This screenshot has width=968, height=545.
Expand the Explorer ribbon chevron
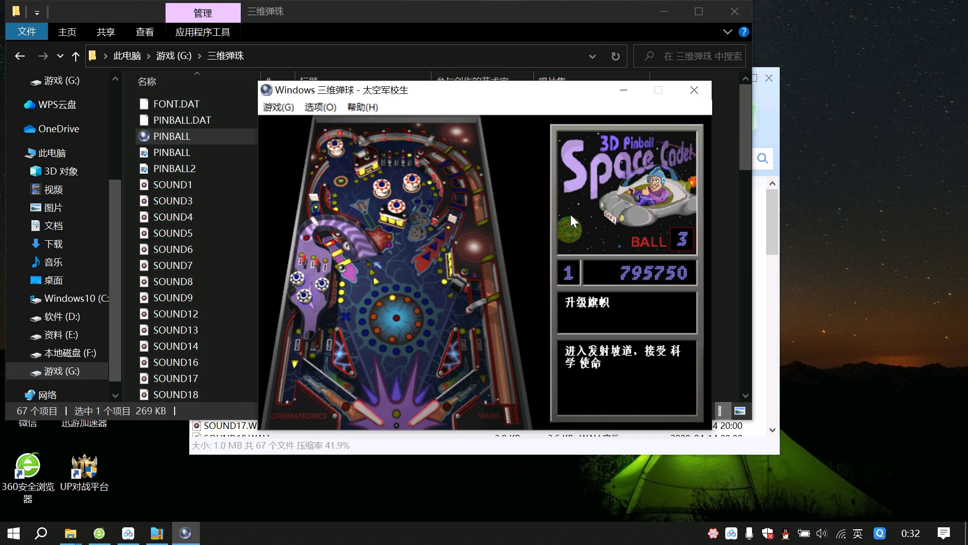pyautogui.click(x=727, y=32)
